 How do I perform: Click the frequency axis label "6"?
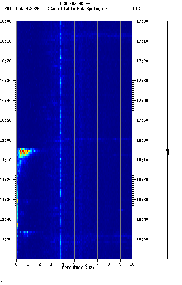pyautogui.click(x=86, y=264)
